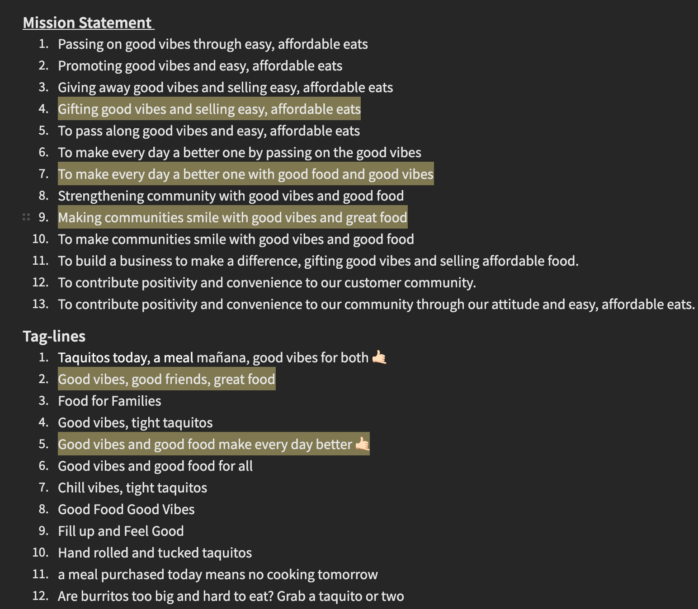Click 'Promoting good vibes and easy' line
This screenshot has width=698, height=609.
(x=200, y=66)
